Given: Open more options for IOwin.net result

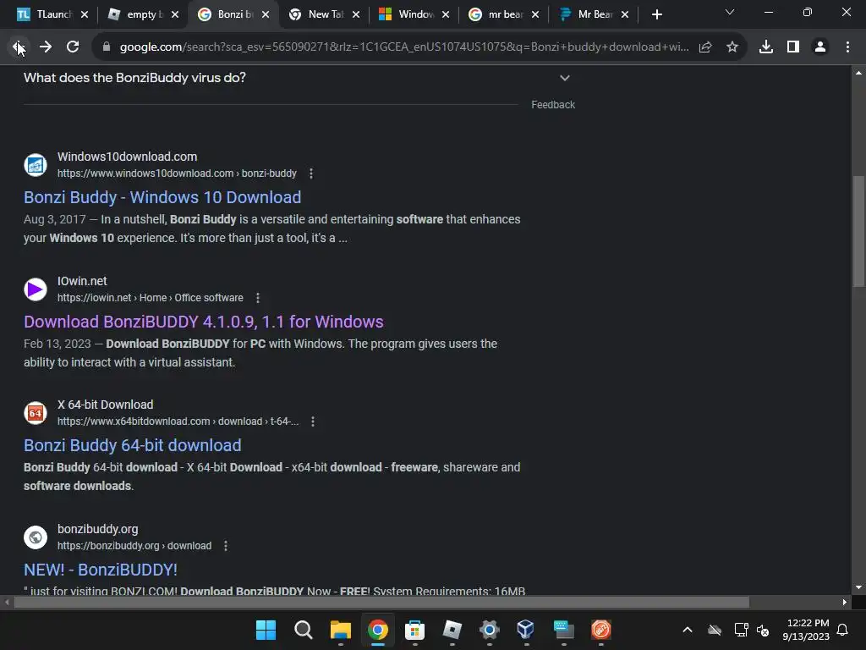Looking at the screenshot, I should click(257, 298).
